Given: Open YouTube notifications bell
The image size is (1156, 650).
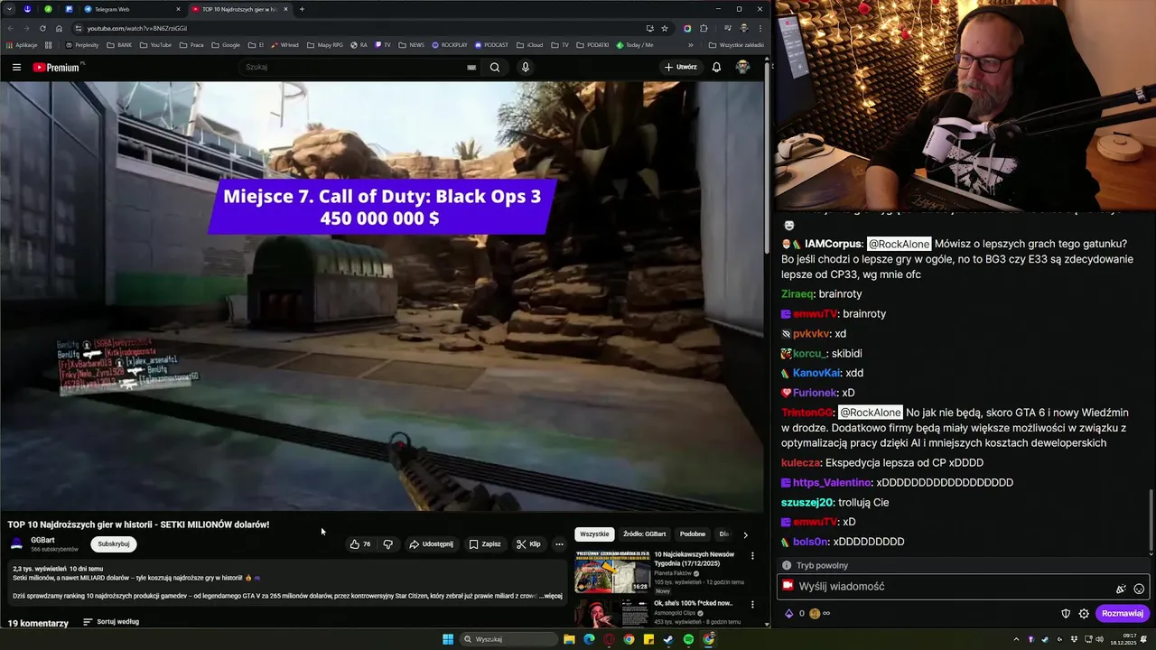Looking at the screenshot, I should pyautogui.click(x=716, y=67).
